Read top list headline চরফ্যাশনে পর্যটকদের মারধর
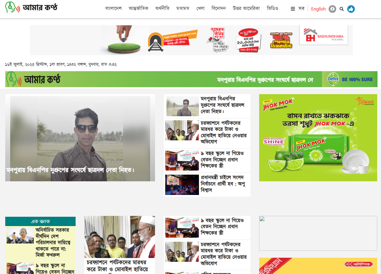 pyautogui.click(x=224, y=132)
